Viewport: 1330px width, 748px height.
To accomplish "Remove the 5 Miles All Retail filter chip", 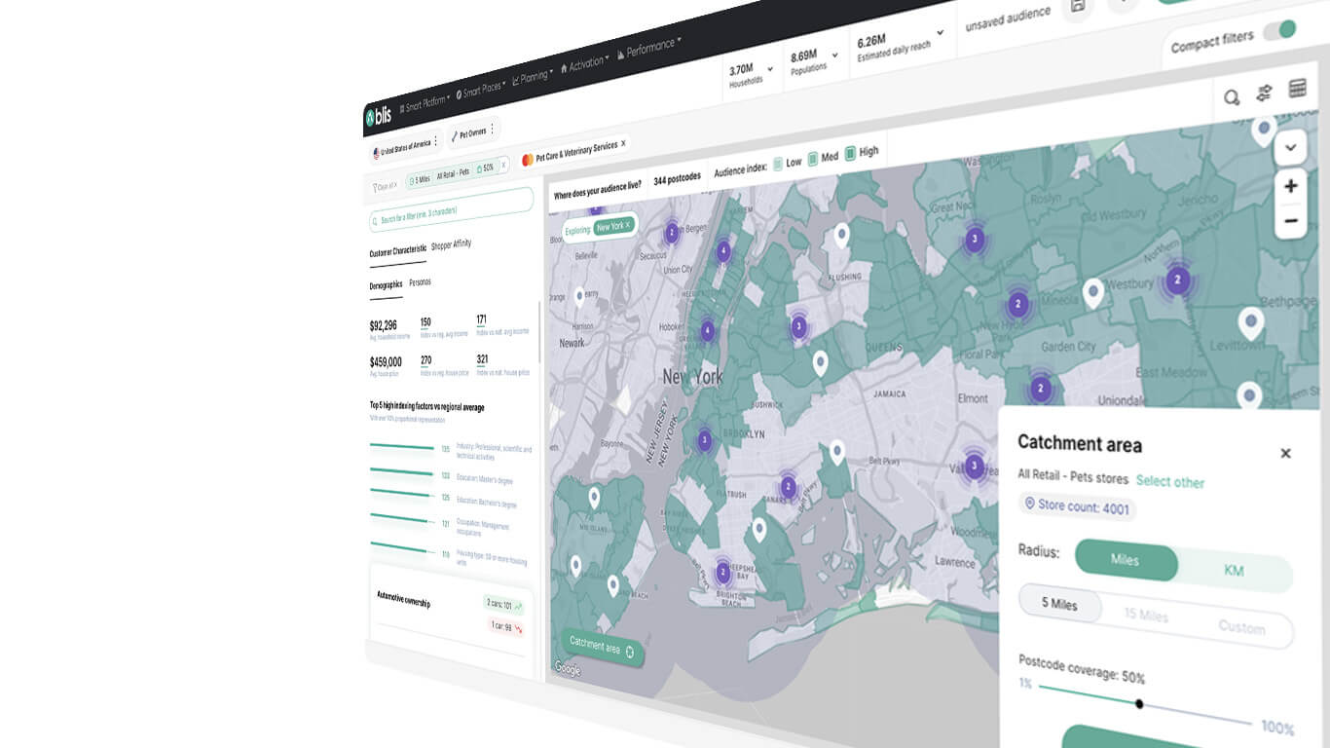I will click(x=502, y=166).
